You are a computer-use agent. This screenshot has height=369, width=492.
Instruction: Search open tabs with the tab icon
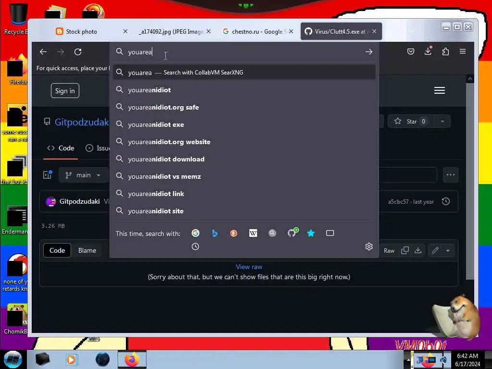[330, 233]
